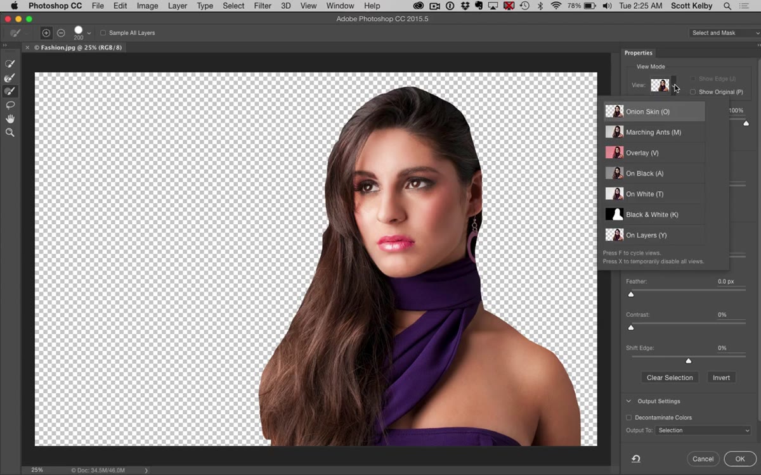The width and height of the screenshot is (761, 475).
Task: Click the Clear Selection button
Action: point(670,377)
